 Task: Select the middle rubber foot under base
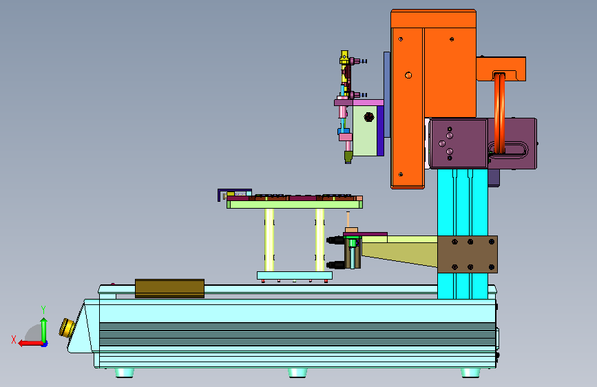point(297,373)
